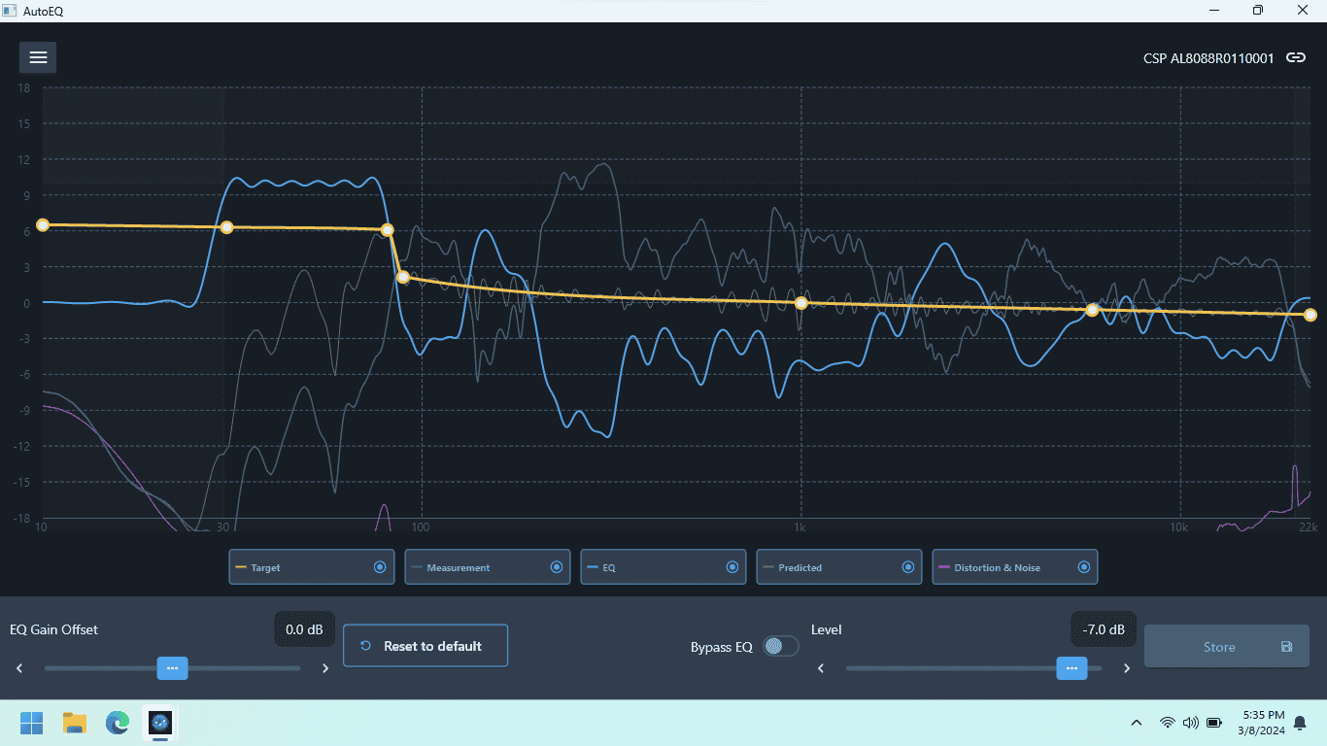
Task: Toggle the Bypass EQ switch
Action: [x=780, y=646]
